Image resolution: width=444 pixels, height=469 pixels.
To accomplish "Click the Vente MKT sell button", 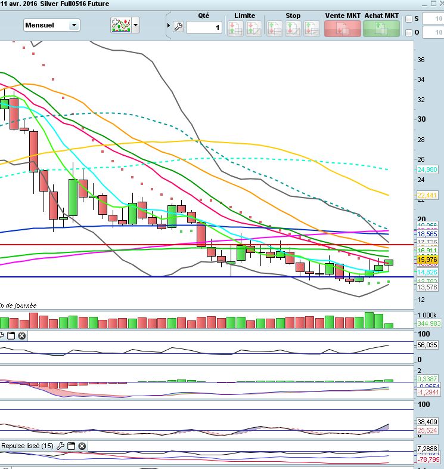I will 343,29.
